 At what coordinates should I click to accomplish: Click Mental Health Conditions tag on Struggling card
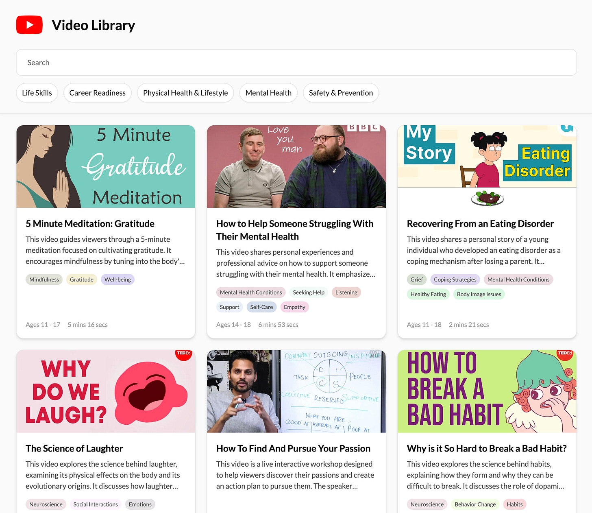[x=251, y=293]
